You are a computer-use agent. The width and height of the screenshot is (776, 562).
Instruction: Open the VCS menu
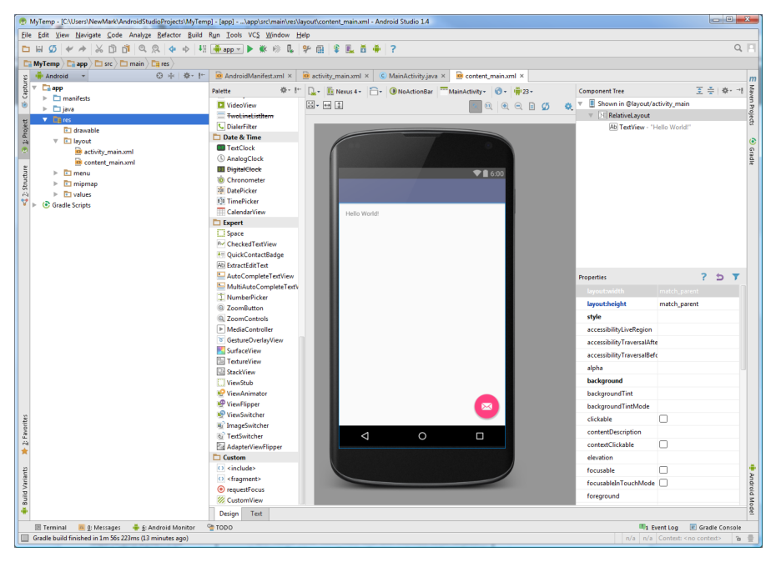pos(254,35)
